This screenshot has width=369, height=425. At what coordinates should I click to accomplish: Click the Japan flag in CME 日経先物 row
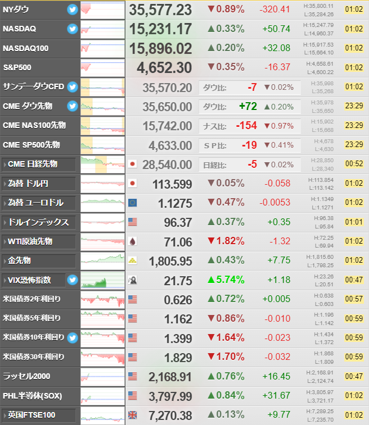pos(132,164)
